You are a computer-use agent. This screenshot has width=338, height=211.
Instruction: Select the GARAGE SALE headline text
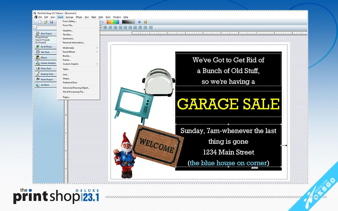pyautogui.click(x=228, y=104)
